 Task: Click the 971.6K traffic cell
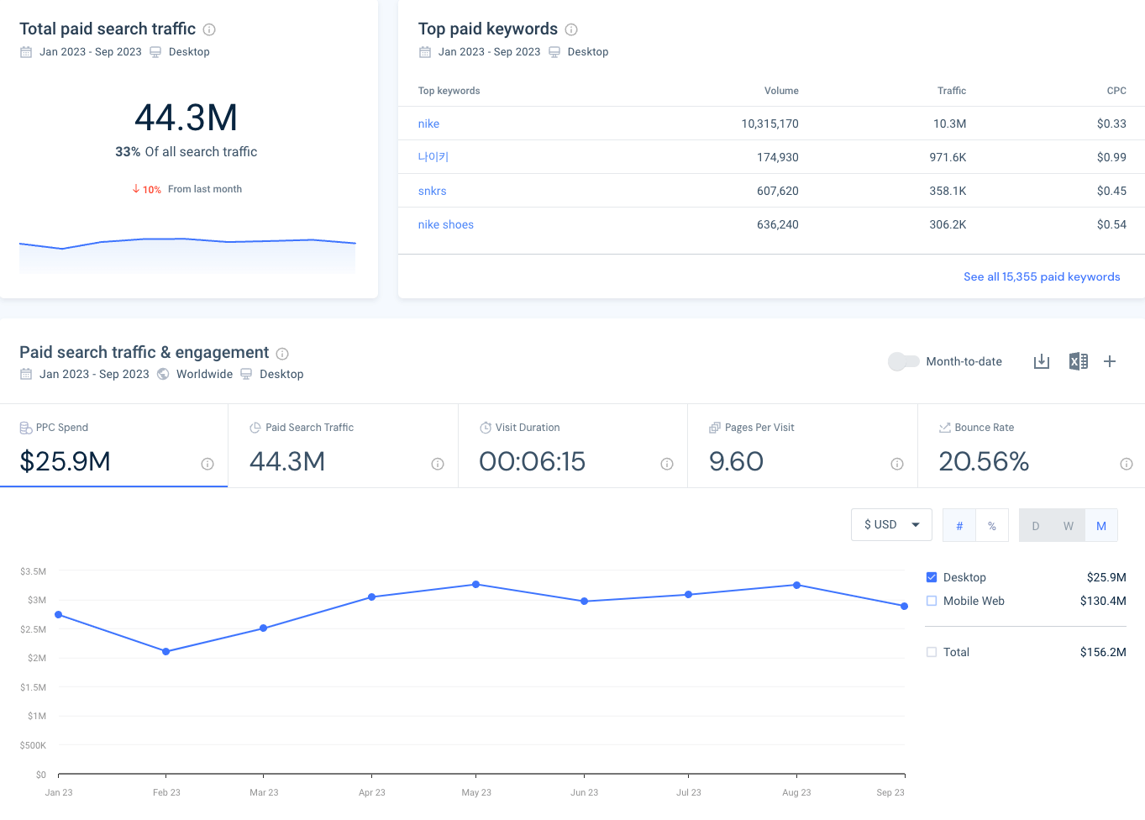[948, 157]
